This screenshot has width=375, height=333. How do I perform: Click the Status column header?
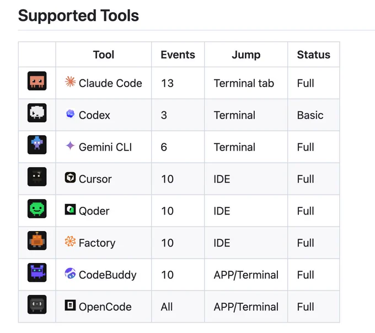pos(314,55)
